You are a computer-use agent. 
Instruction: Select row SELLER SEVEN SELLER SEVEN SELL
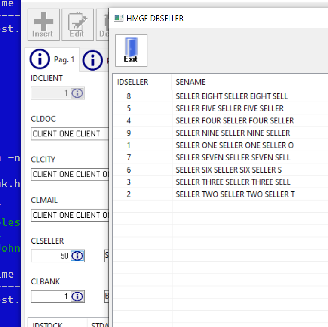pyautogui.click(x=221, y=157)
